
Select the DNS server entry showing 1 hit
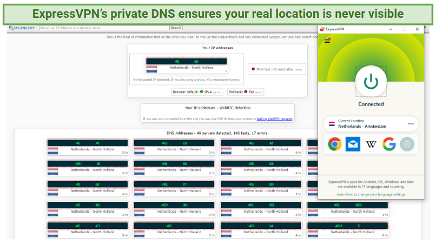[x=348, y=209]
